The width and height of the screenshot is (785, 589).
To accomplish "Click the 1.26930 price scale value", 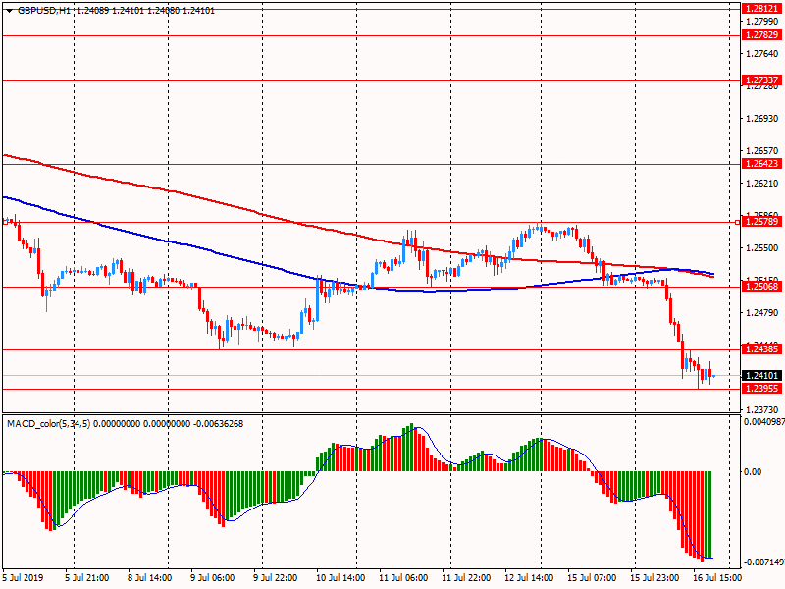I will [762, 119].
